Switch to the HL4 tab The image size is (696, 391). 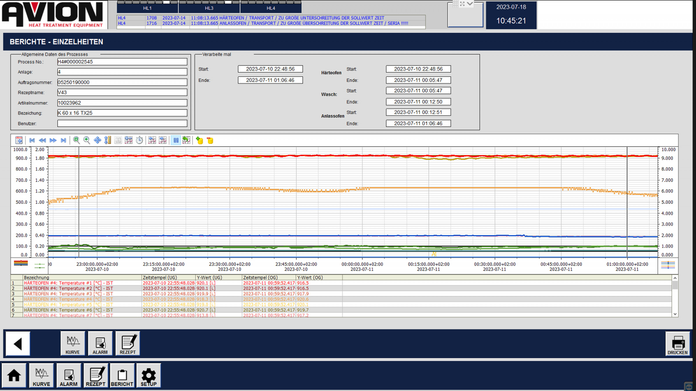coord(271,8)
